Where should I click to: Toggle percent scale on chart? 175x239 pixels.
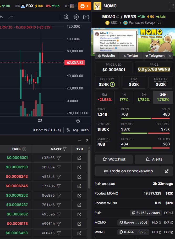click(x=68, y=130)
